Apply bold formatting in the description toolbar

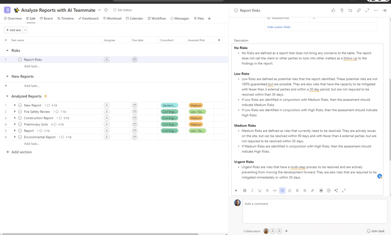point(245,190)
